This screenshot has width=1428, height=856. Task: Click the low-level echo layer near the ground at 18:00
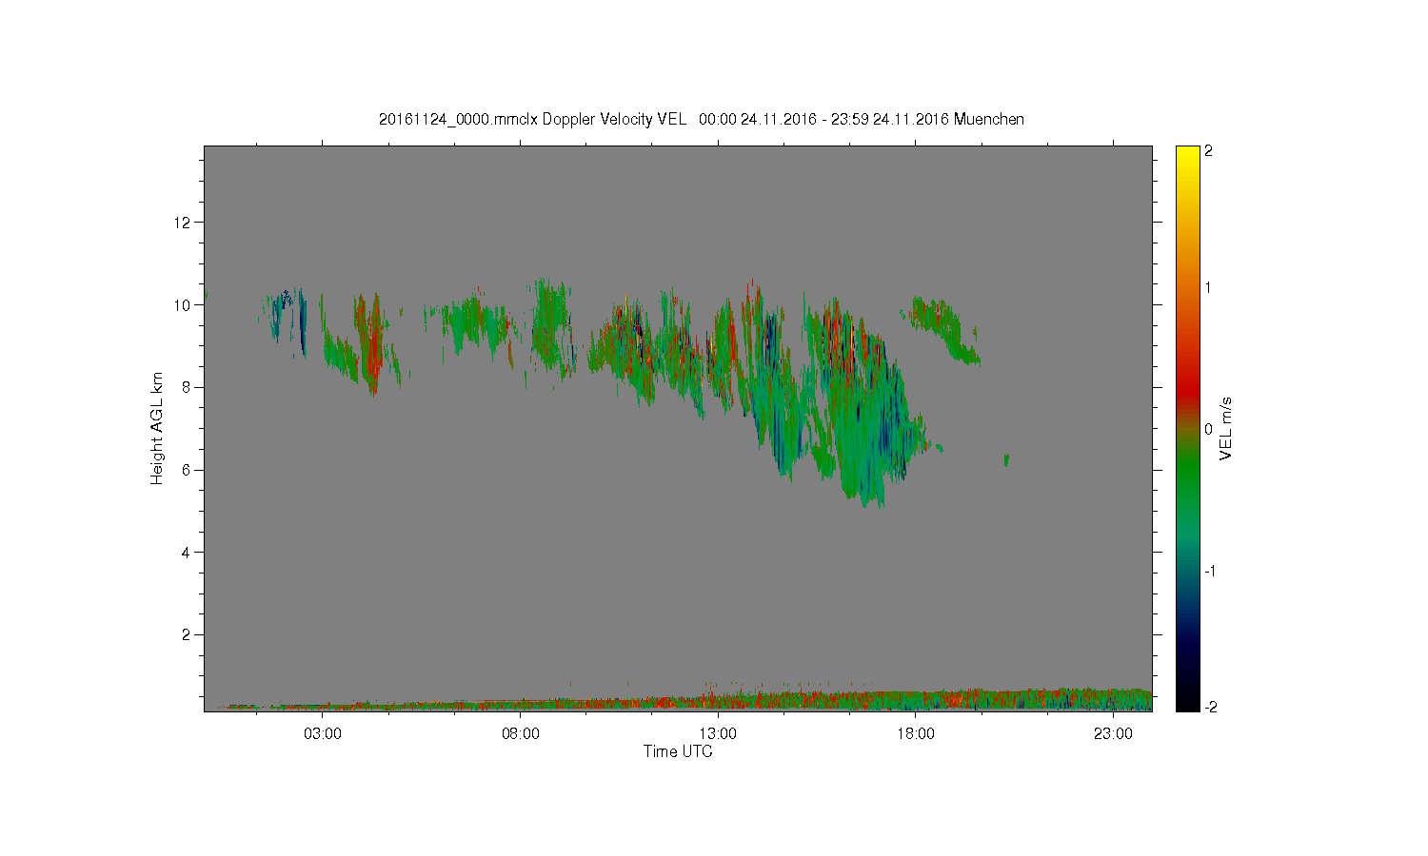pos(916,701)
